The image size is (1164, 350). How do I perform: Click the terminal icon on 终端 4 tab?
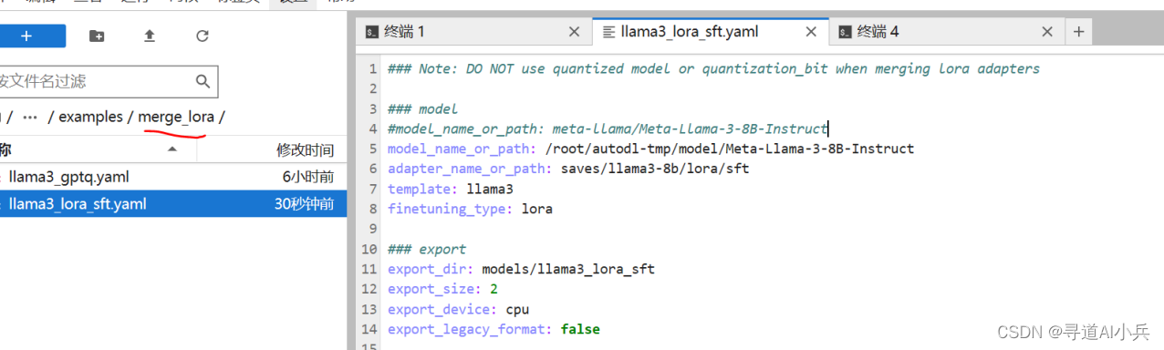[x=846, y=32]
